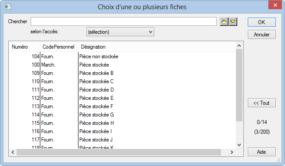Click the list's scroll down arrow

(x=239, y=145)
